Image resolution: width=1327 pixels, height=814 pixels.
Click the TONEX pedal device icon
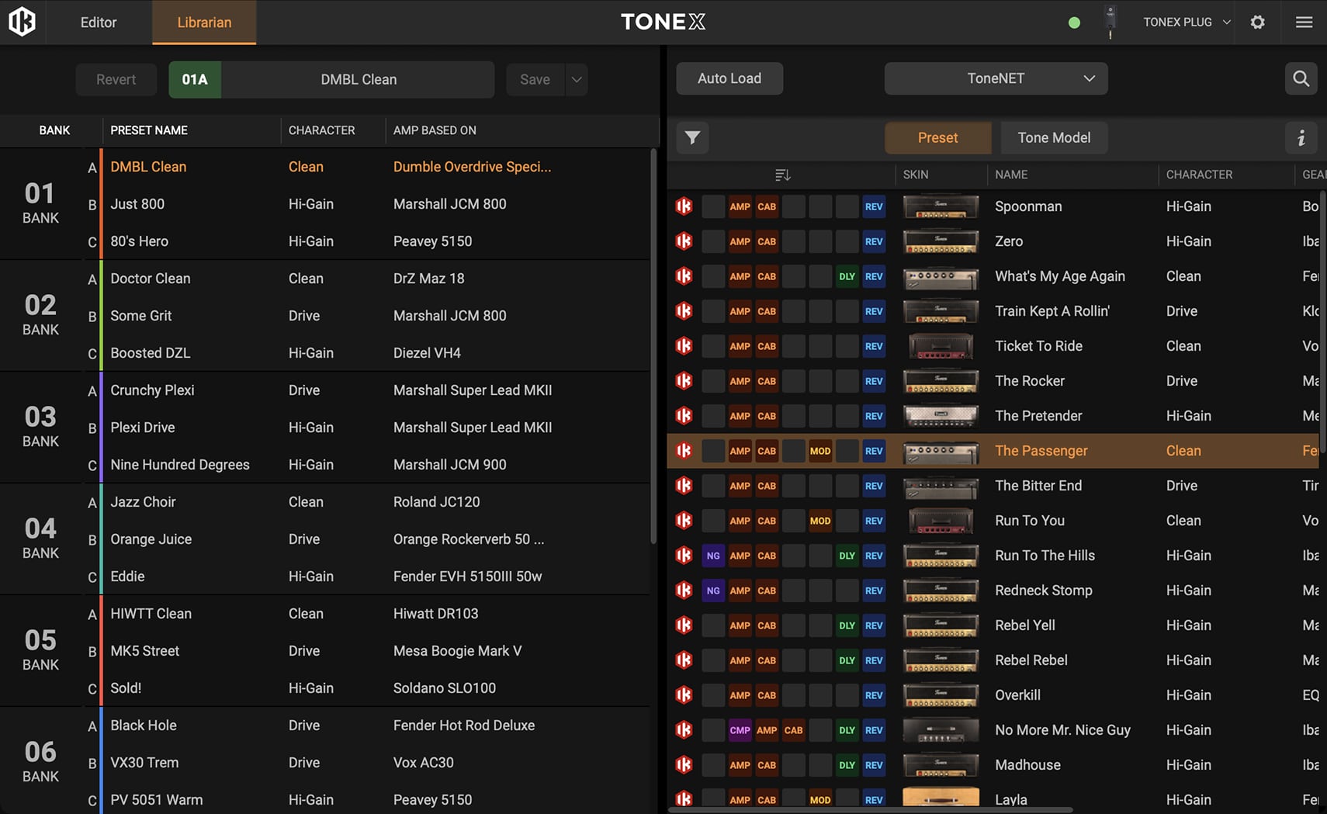1110,22
